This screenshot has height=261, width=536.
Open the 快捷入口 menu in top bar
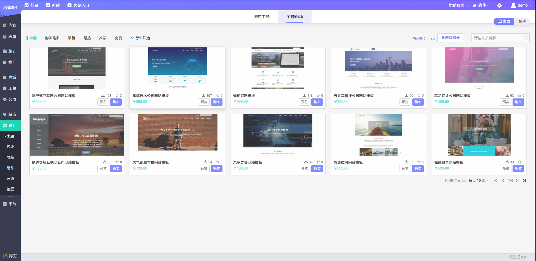click(x=78, y=5)
